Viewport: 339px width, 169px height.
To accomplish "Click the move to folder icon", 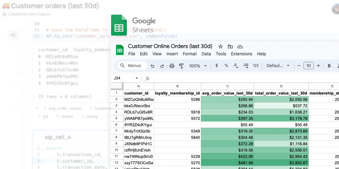I will pyautogui.click(x=230, y=46).
